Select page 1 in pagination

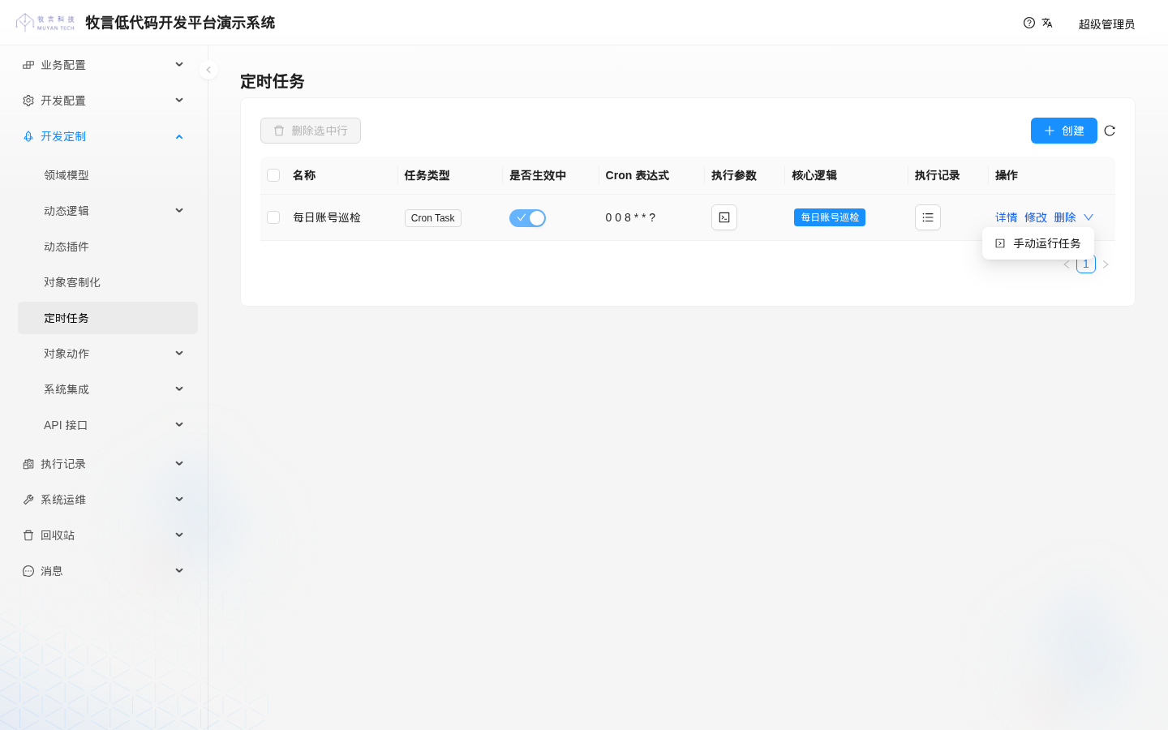pyautogui.click(x=1086, y=264)
